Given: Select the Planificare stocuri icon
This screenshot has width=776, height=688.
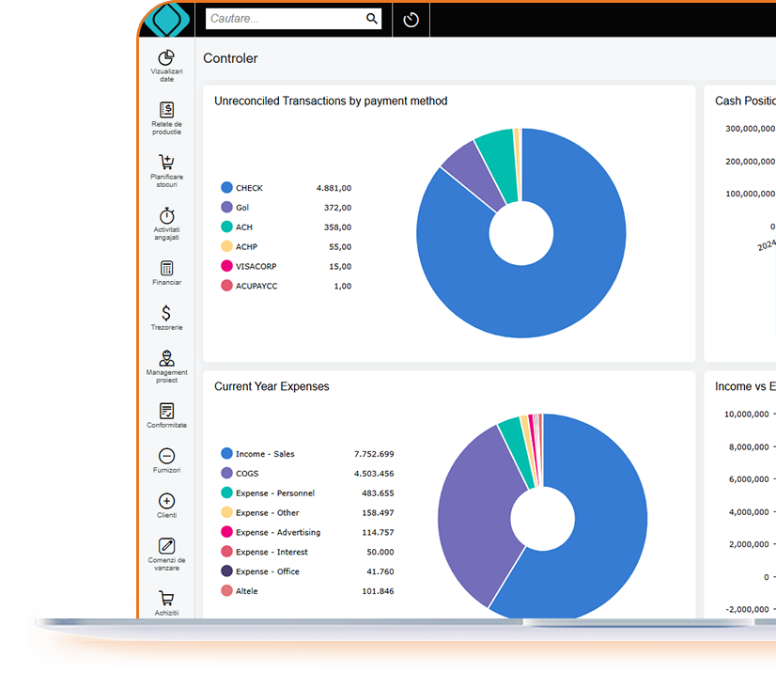Looking at the screenshot, I should click(166, 167).
